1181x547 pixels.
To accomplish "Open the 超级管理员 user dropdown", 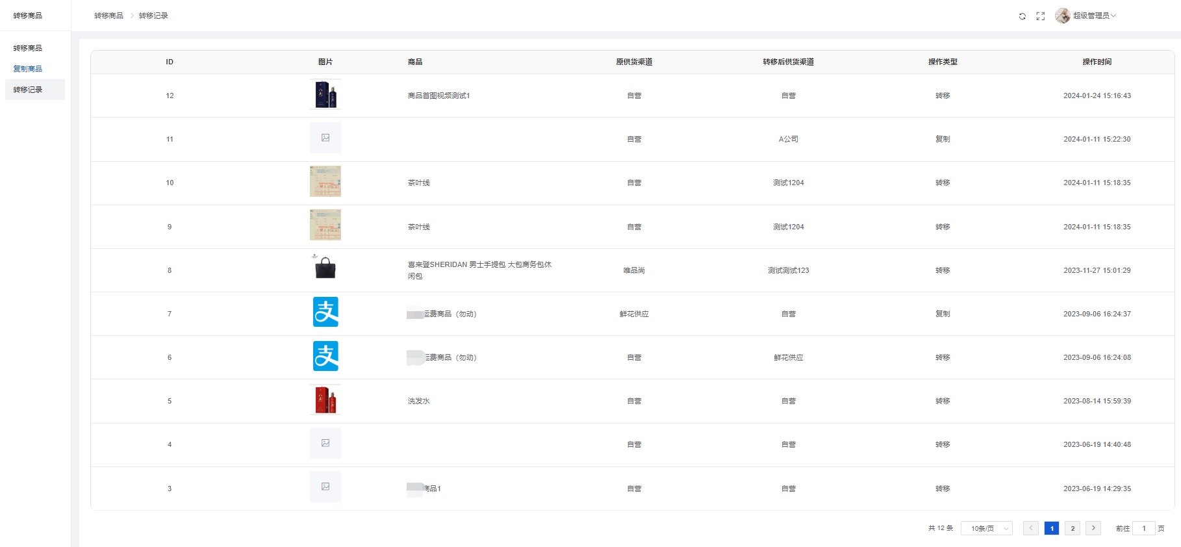I will point(1095,16).
